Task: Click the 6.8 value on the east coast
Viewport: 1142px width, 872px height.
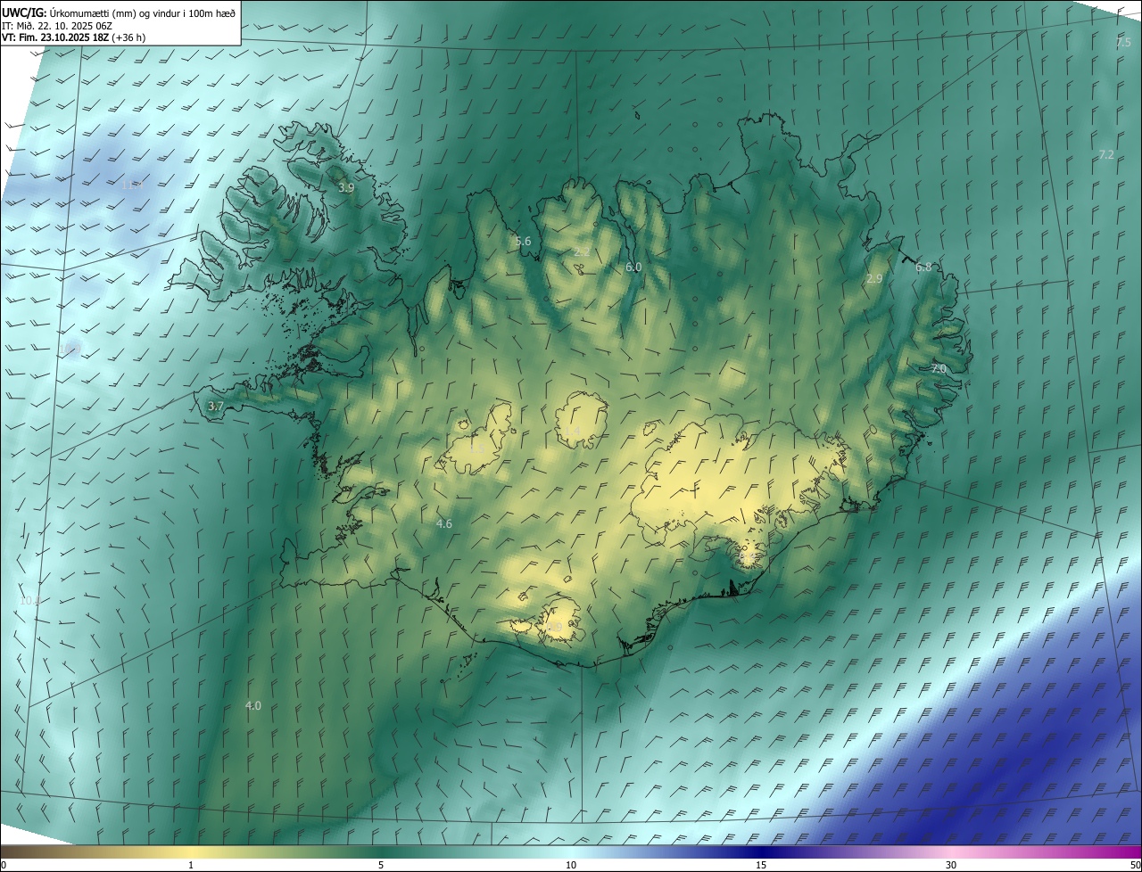Action: coord(923,267)
